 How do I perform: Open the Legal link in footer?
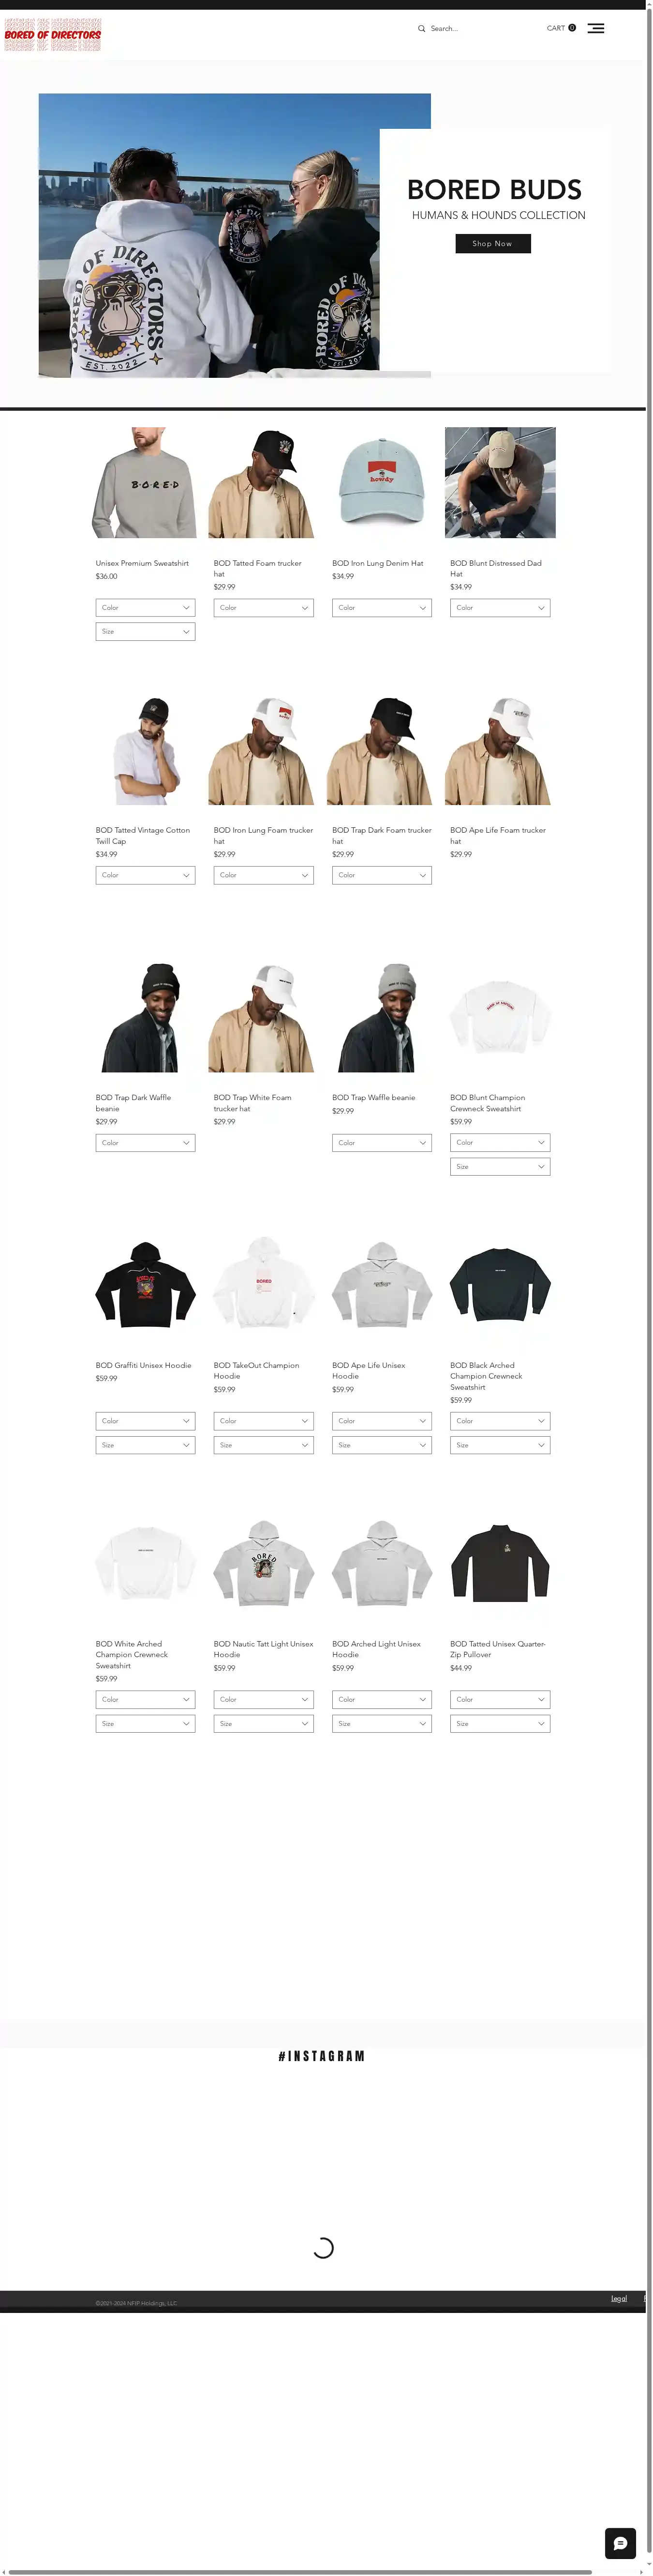coord(619,2298)
